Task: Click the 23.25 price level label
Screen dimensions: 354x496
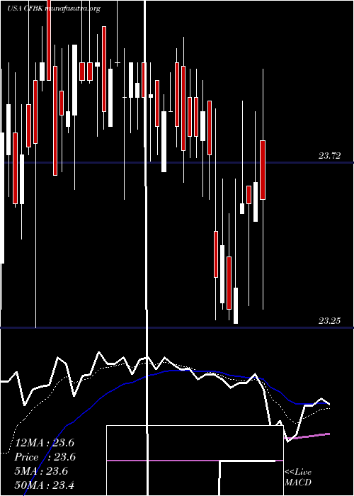Action: tap(329, 321)
